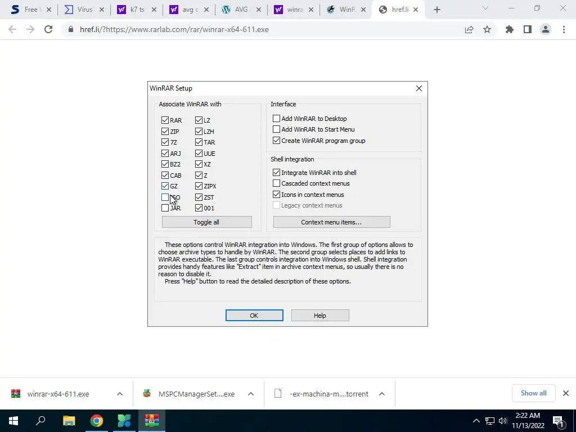Switch to Chrome in the taskbar

click(97, 421)
